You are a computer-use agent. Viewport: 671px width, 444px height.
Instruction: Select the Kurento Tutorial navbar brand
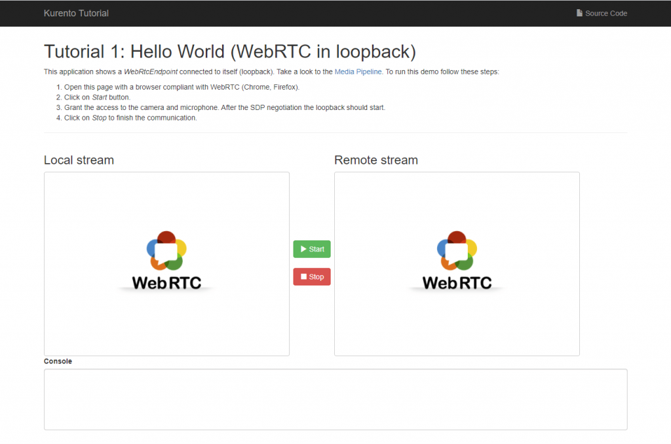[x=76, y=13]
